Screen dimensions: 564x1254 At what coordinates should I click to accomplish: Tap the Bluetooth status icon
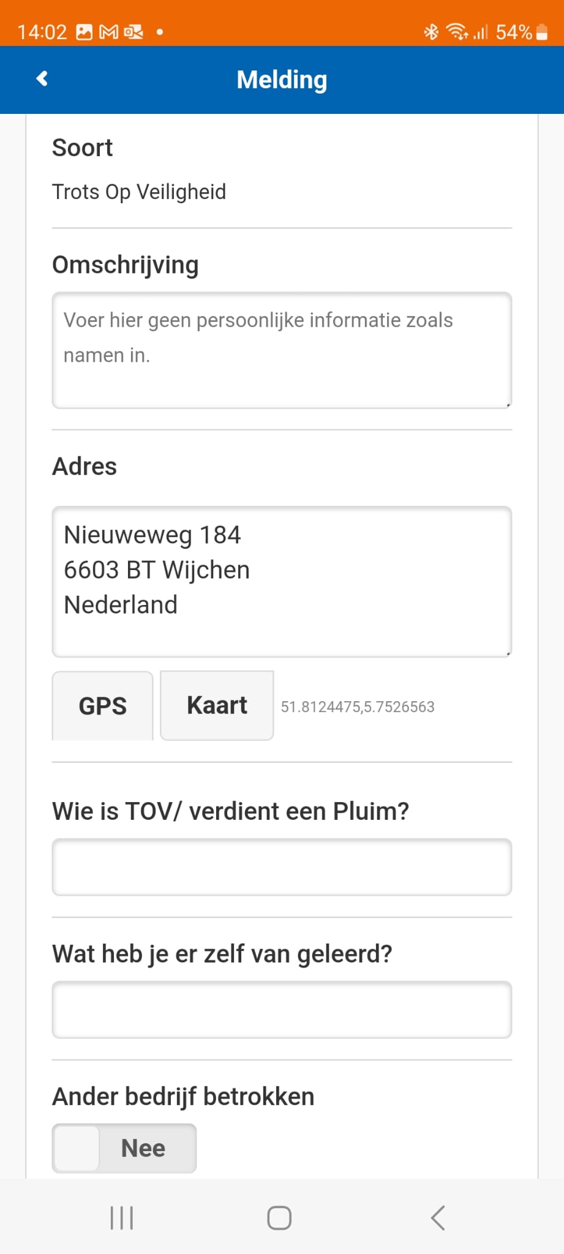click(431, 32)
